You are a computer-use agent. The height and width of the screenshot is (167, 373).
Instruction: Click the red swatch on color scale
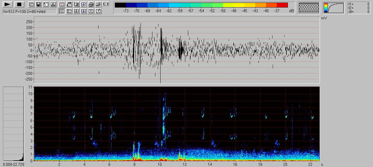[x=282, y=5]
